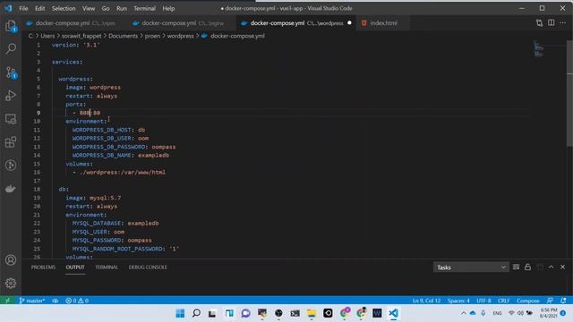Click the docker-compose.yml breadcrumb
The width and height of the screenshot is (573, 322).
(237, 36)
